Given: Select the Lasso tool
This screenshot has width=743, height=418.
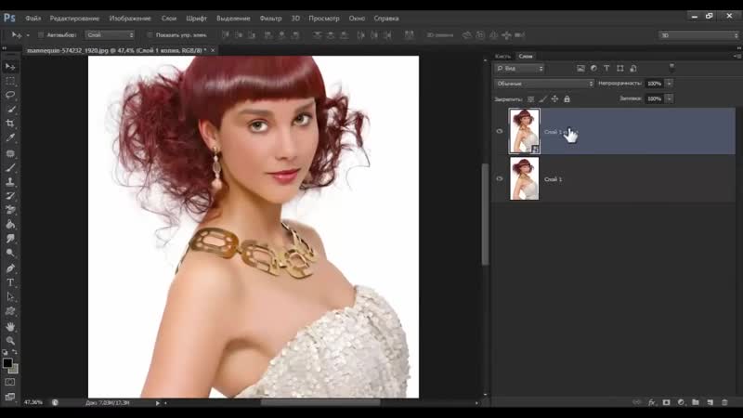Looking at the screenshot, I should pos(10,95).
